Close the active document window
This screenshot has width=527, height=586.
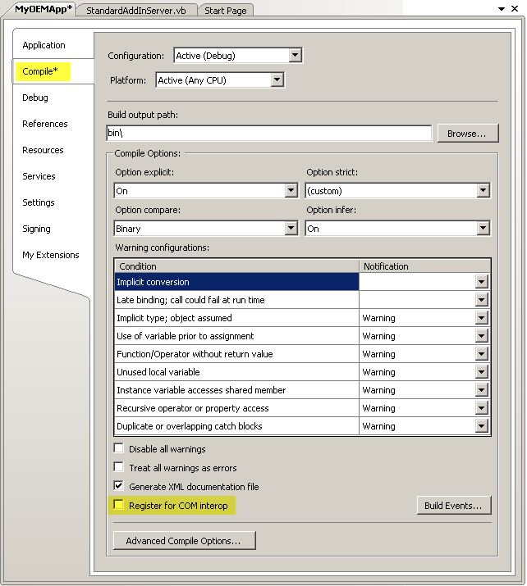[x=515, y=8]
